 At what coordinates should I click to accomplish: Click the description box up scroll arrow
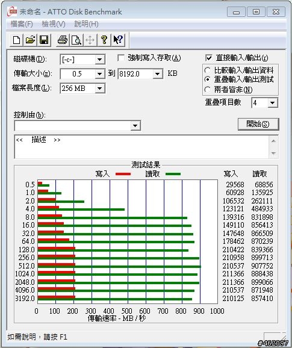[x=273, y=141]
